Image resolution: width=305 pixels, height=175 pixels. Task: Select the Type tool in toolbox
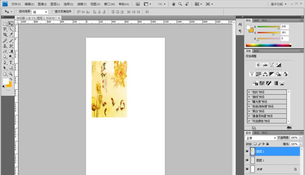click(x=11, y=62)
